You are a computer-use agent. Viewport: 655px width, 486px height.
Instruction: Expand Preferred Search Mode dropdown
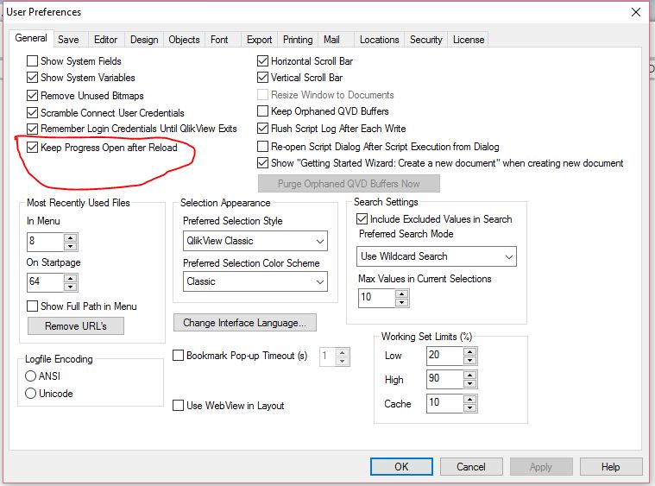[436, 256]
